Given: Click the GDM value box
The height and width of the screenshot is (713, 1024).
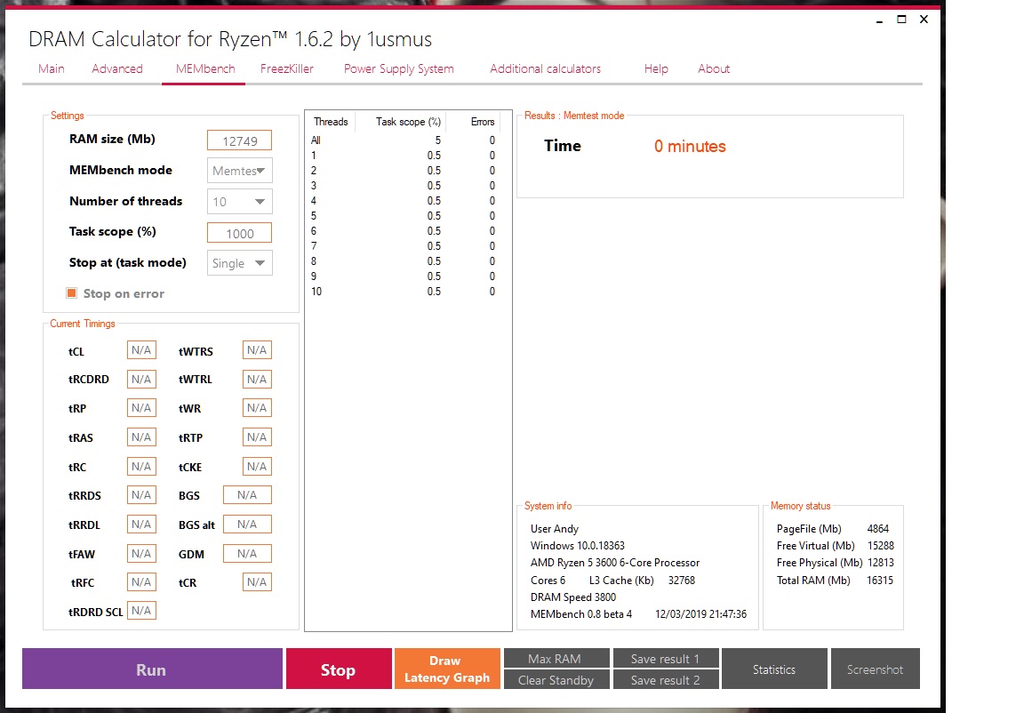Looking at the screenshot, I should [247, 554].
